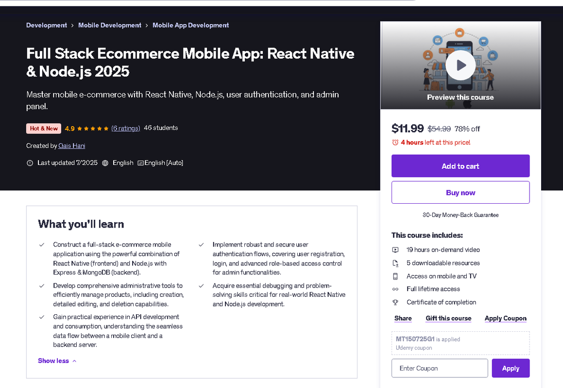This screenshot has height=388, width=563.
Task: Click 'Preview this course' label
Action: pyautogui.click(x=461, y=97)
